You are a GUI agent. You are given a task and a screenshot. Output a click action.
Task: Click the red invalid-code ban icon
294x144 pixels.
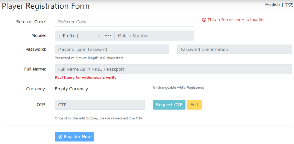tap(204, 20)
